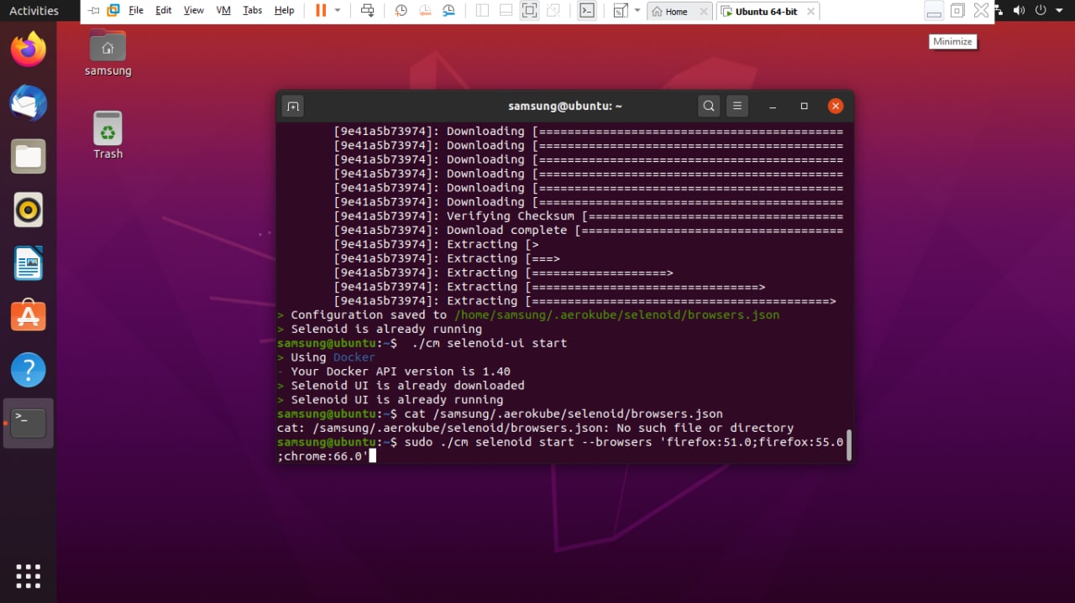Revert the VM to previous snapshot
The height and width of the screenshot is (603, 1075).
[426, 11]
